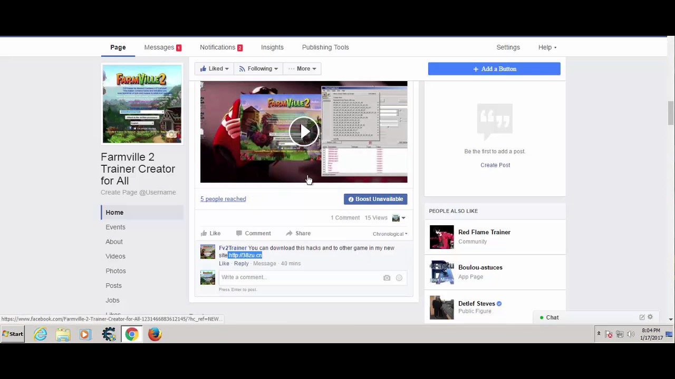The image size is (675, 379).
Task: Open page Settings
Action: pos(508,47)
